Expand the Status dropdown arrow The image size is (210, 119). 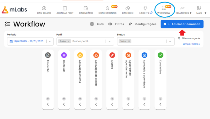(x=170, y=41)
